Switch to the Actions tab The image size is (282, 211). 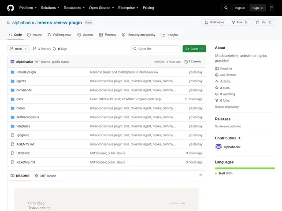point(85,35)
